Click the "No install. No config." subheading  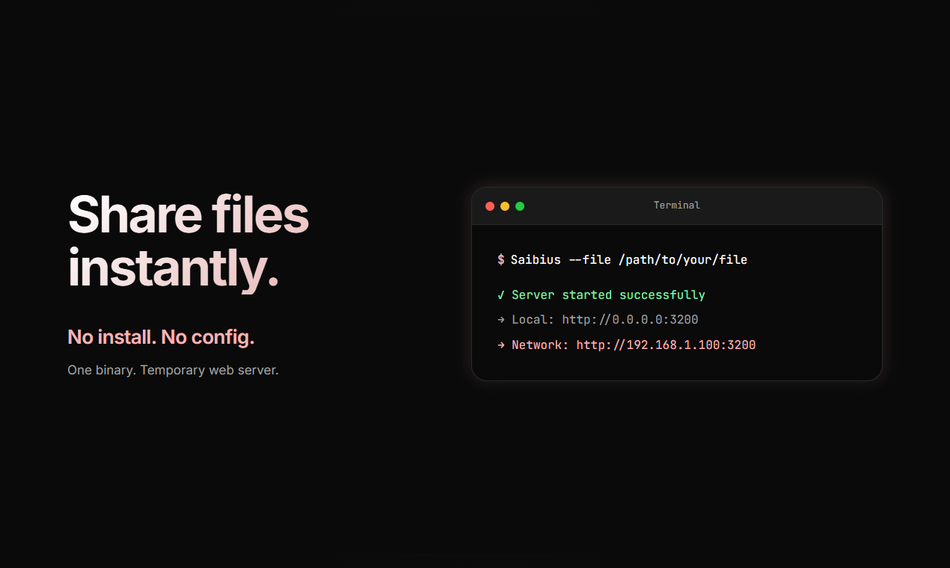click(x=161, y=337)
